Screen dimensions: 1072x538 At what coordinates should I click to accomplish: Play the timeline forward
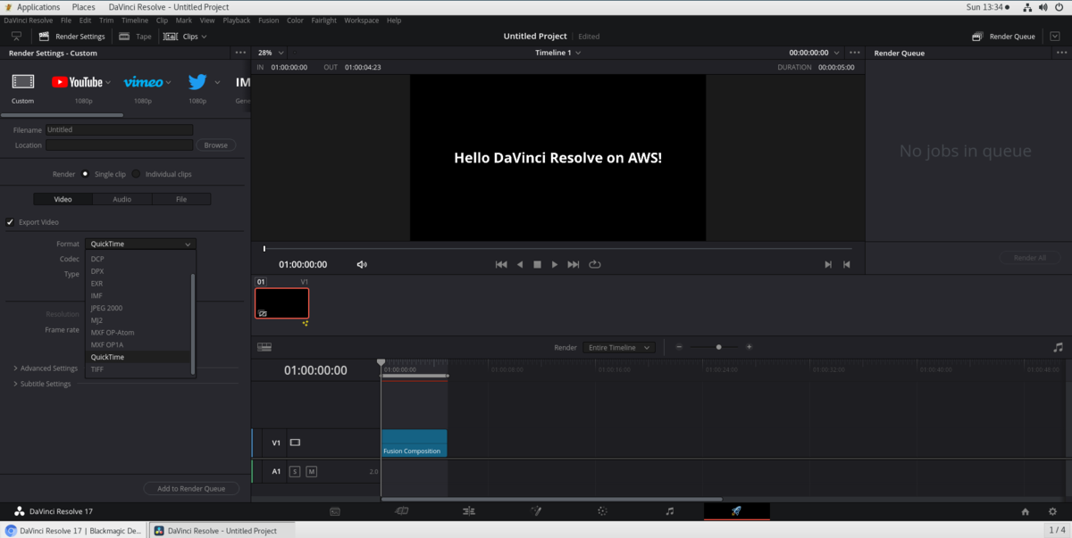tap(555, 265)
